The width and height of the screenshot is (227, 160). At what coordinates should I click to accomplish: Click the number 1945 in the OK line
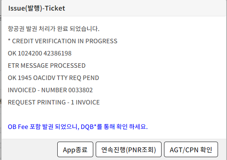pos(25,78)
